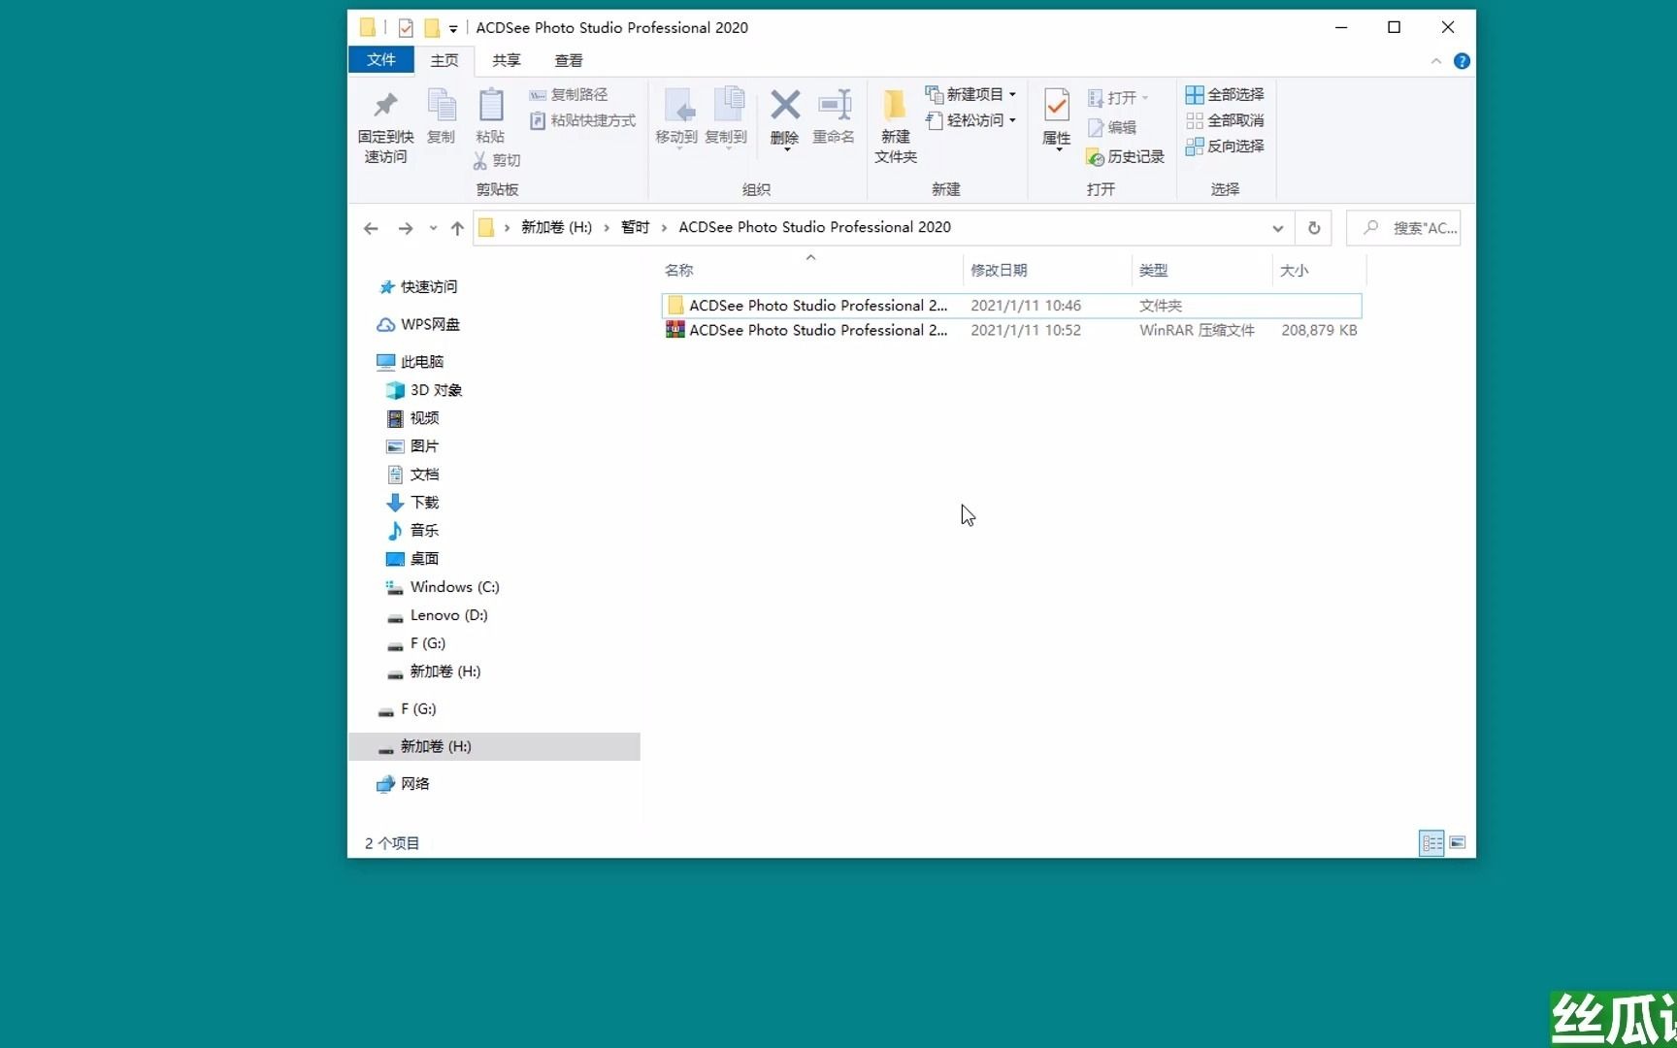Expand the 新建项目 dropdown
Image resolution: width=1677 pixels, height=1048 pixels.
point(1012,93)
